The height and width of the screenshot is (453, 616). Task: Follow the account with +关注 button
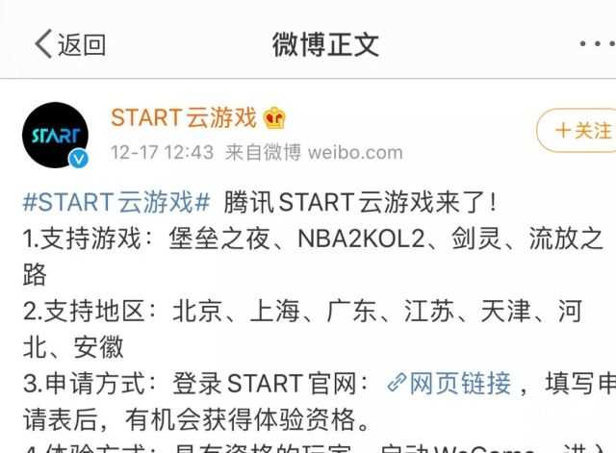click(x=577, y=131)
